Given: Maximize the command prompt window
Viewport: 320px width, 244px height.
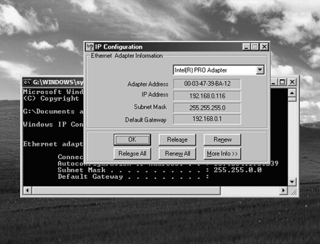Looking at the screenshot, I should (282, 82).
